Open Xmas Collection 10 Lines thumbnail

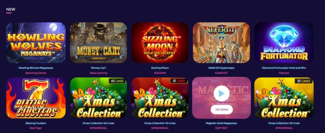click(x=160, y=98)
